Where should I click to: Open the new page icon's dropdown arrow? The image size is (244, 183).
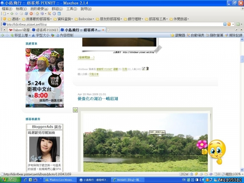pyautogui.click(x=8, y=14)
